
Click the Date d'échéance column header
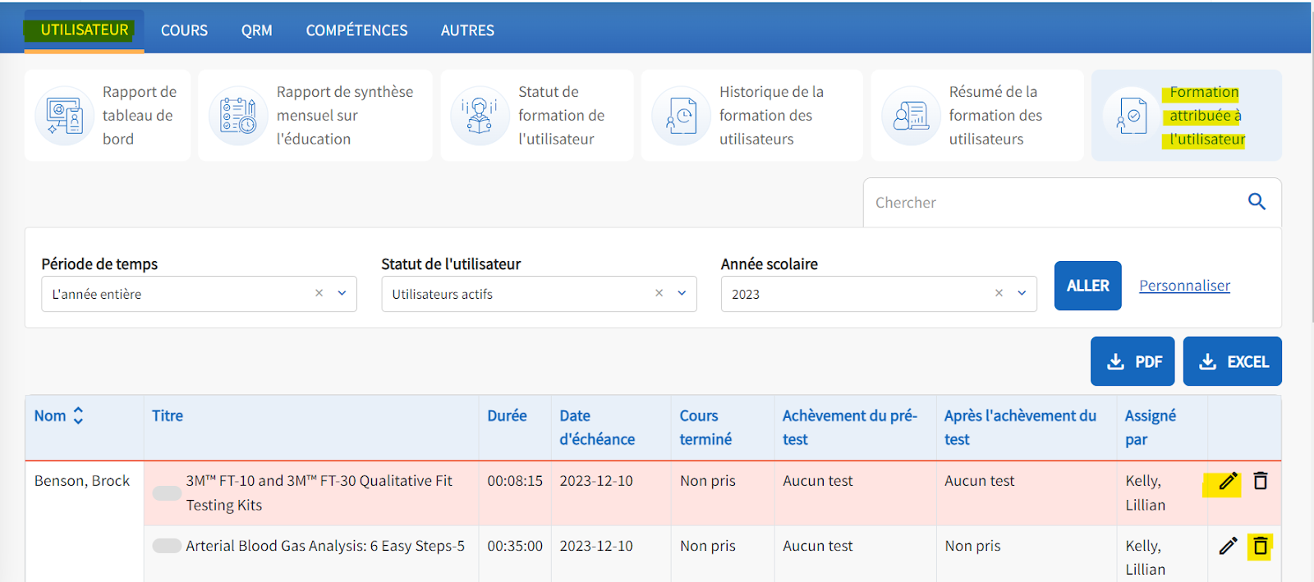(x=597, y=428)
